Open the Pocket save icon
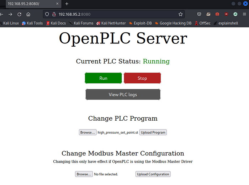Image resolution: width=249 pixels, height=185 pixels. pos(199,14)
